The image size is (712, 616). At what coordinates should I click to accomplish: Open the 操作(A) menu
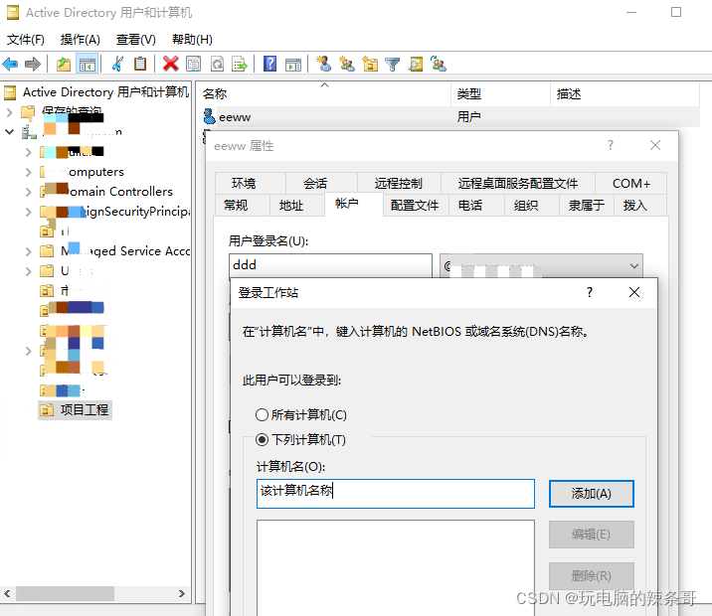tap(81, 40)
